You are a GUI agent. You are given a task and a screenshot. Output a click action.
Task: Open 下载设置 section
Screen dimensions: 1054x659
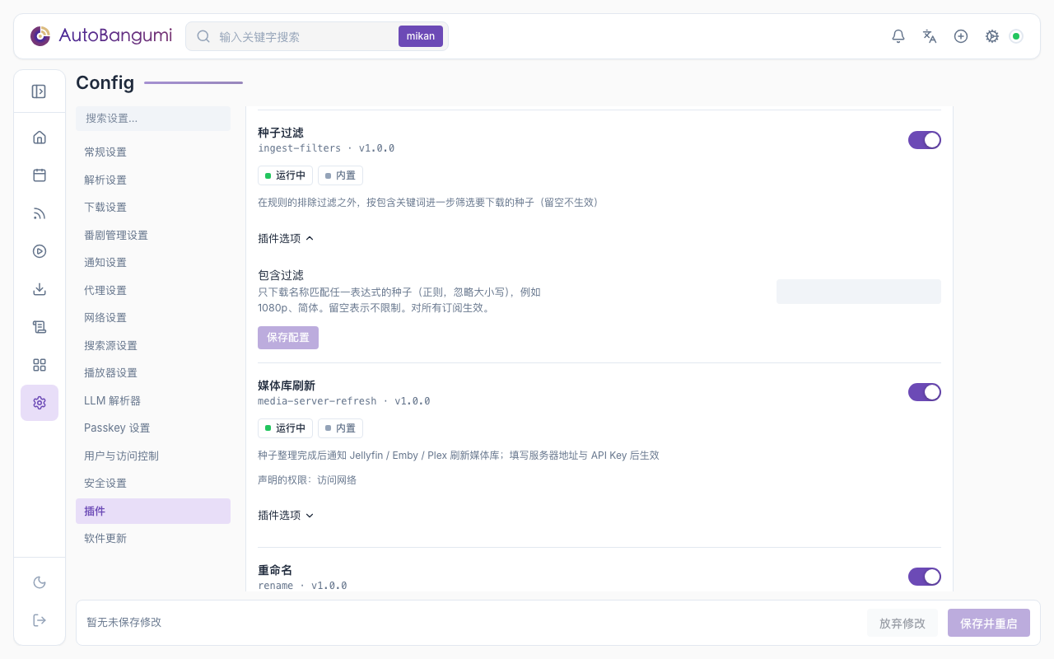(x=153, y=208)
